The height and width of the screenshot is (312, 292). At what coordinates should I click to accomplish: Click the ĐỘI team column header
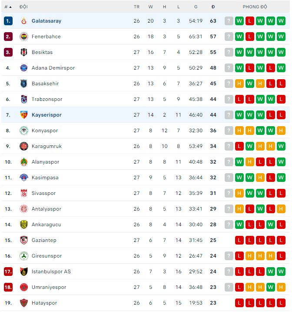23,7
